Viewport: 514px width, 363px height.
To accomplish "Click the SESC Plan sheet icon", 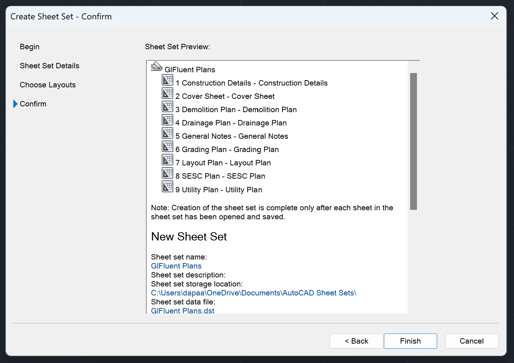I will (x=167, y=173).
